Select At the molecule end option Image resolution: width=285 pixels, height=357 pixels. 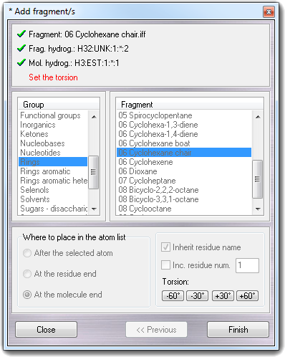pyautogui.click(x=62, y=295)
